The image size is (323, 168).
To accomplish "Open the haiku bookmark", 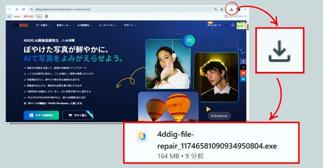I will 17,16.
